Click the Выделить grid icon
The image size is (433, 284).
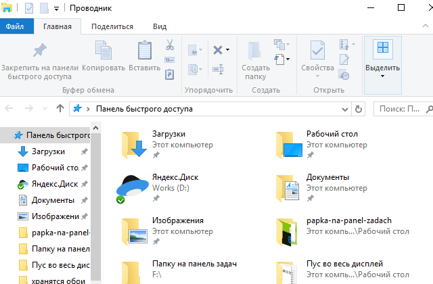383,47
